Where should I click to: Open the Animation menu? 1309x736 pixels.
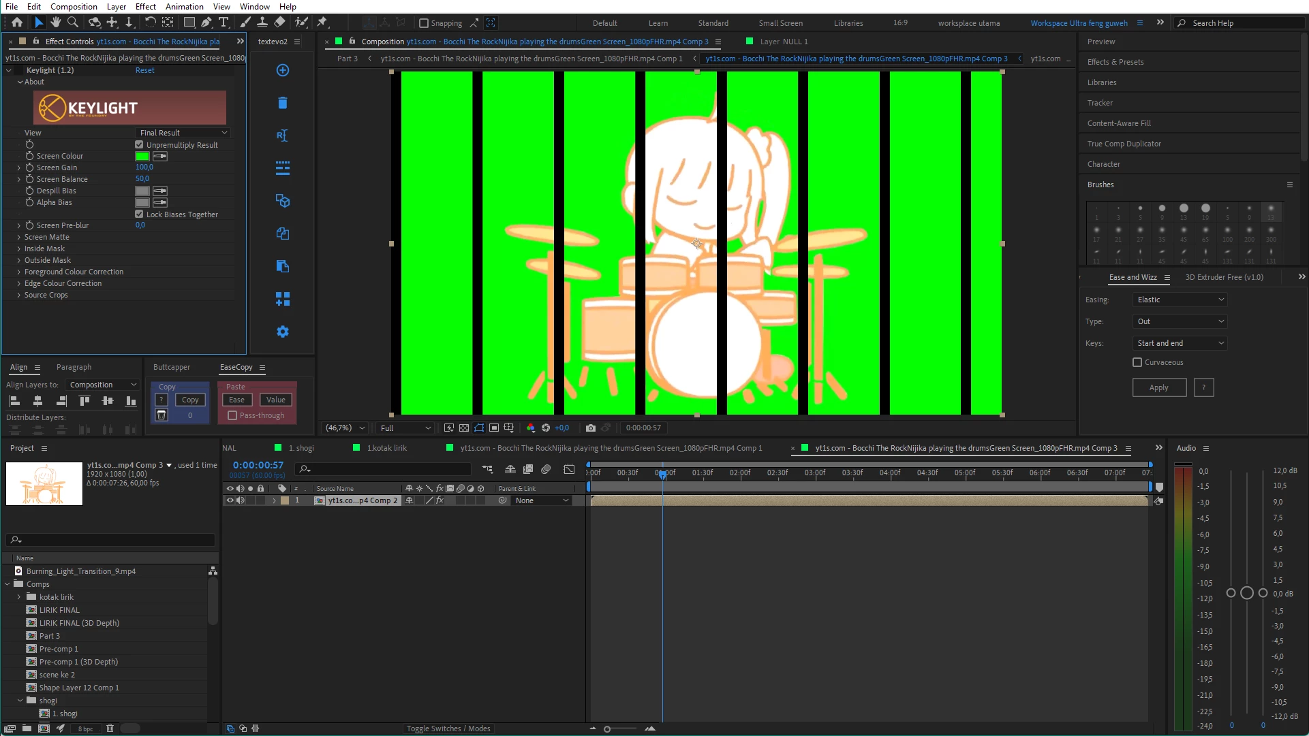pyautogui.click(x=185, y=7)
